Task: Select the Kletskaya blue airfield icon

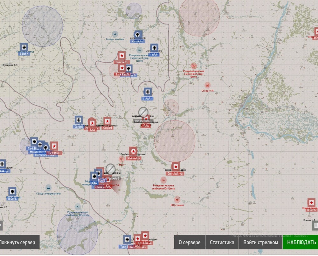Action: tap(138, 35)
